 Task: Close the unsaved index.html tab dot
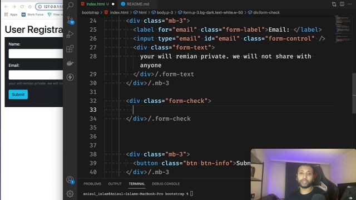point(113,4)
